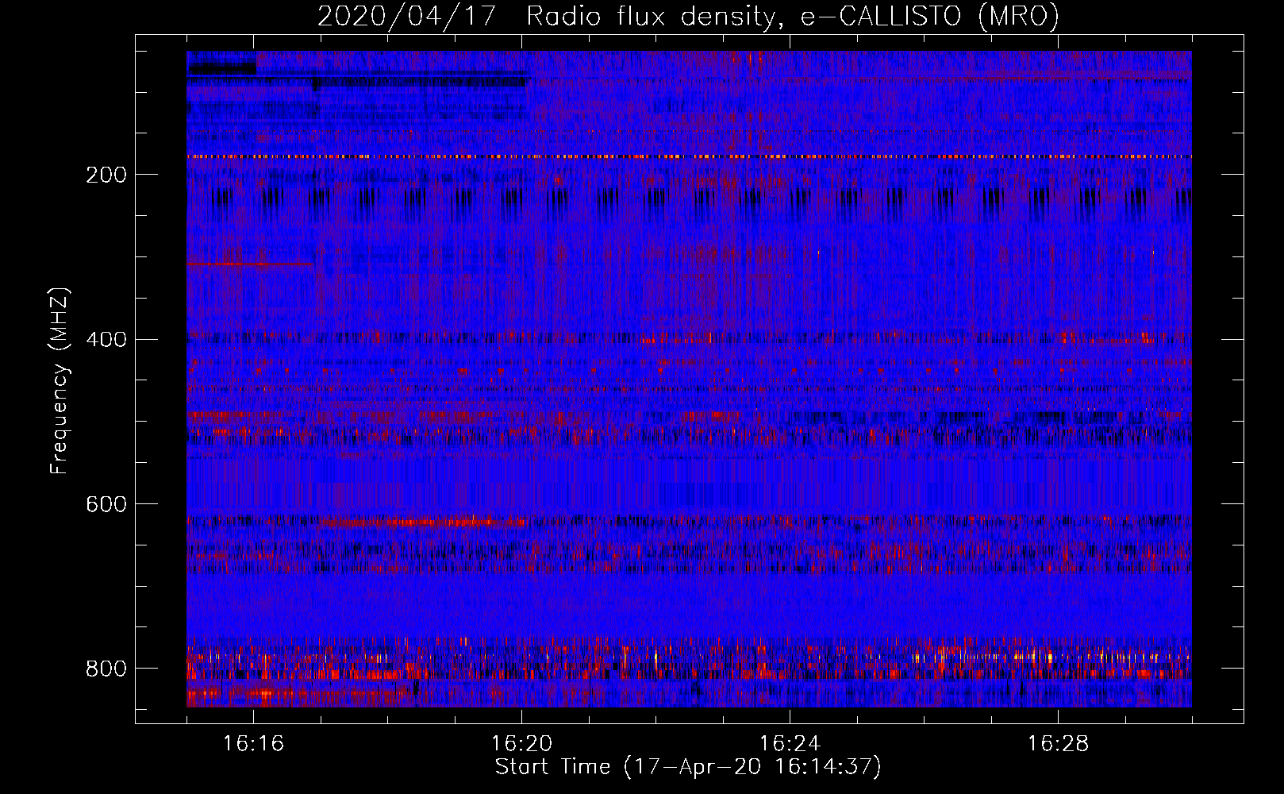Click the 600 frequency tick label
The width and height of the screenshot is (1284, 794).
pyautogui.click(x=106, y=505)
